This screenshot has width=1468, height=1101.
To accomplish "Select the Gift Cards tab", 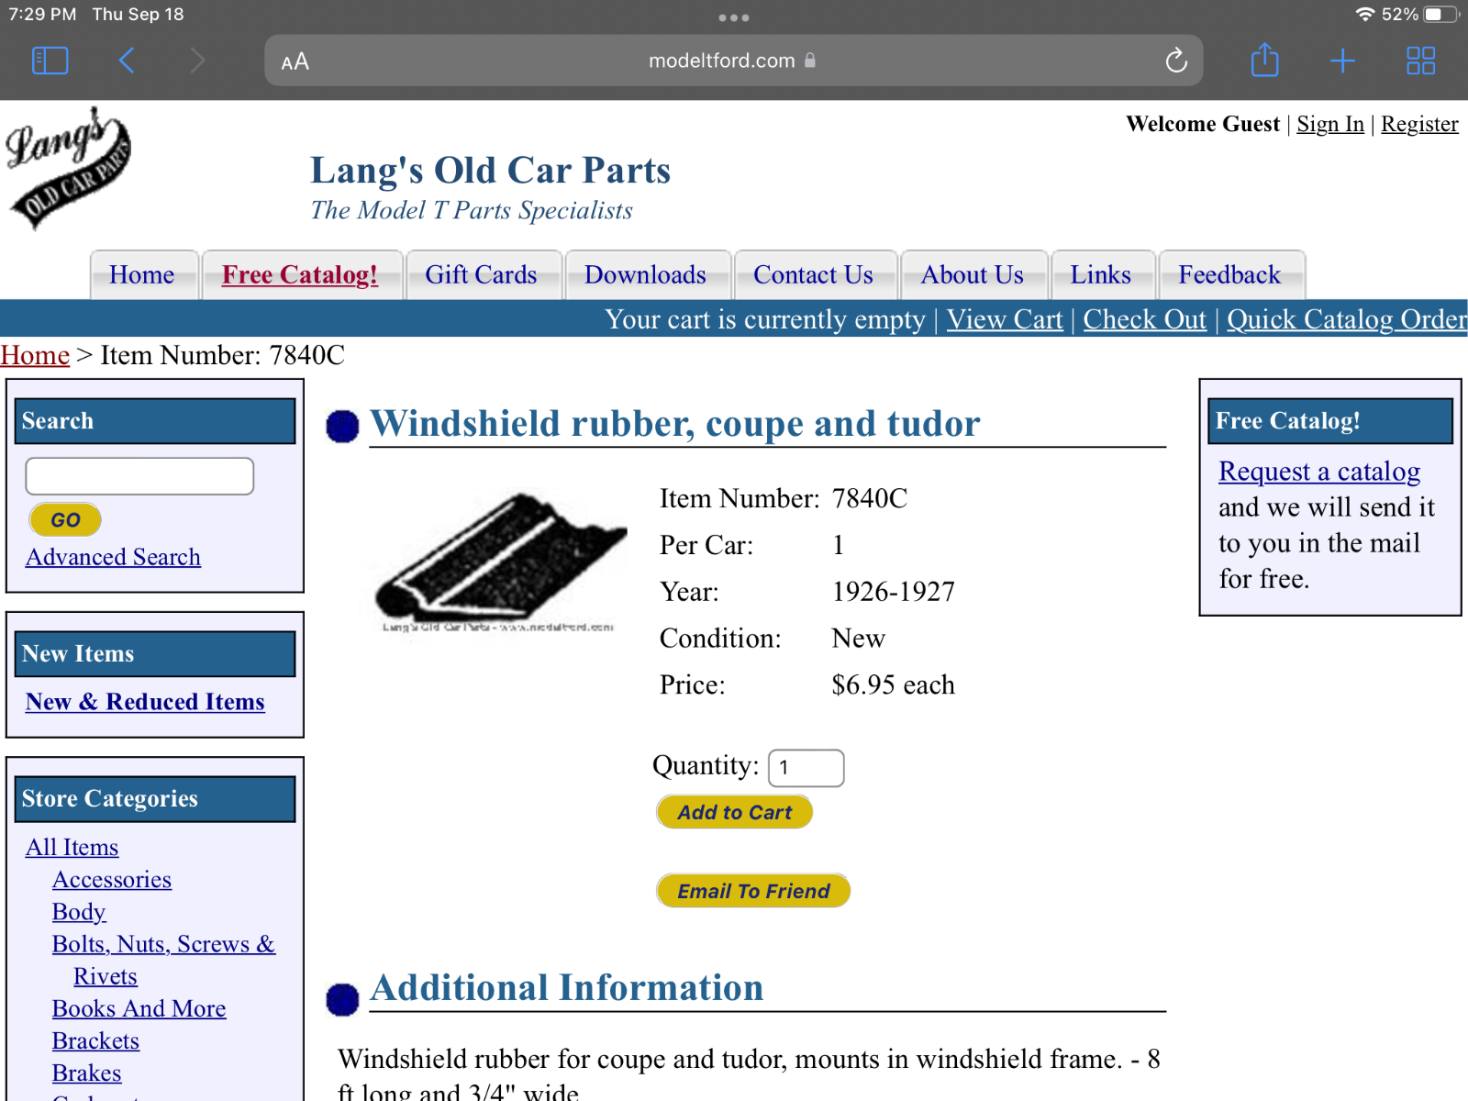I will [x=481, y=274].
